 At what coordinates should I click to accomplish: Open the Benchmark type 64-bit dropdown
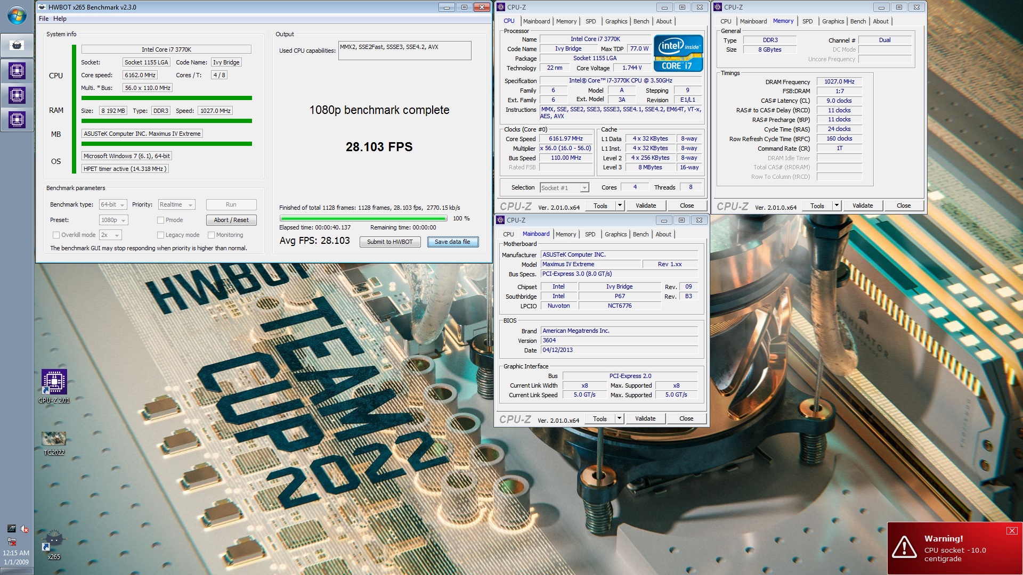click(x=113, y=204)
